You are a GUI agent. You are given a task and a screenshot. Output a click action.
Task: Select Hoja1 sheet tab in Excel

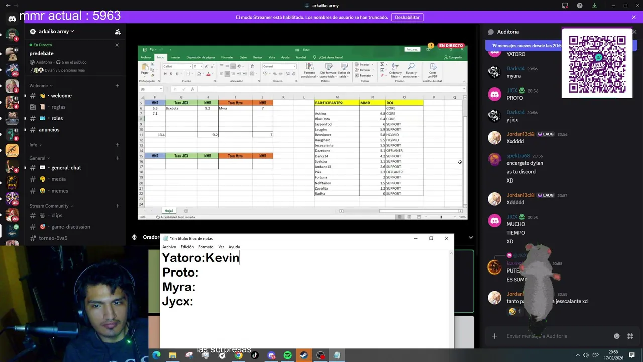pos(169,211)
